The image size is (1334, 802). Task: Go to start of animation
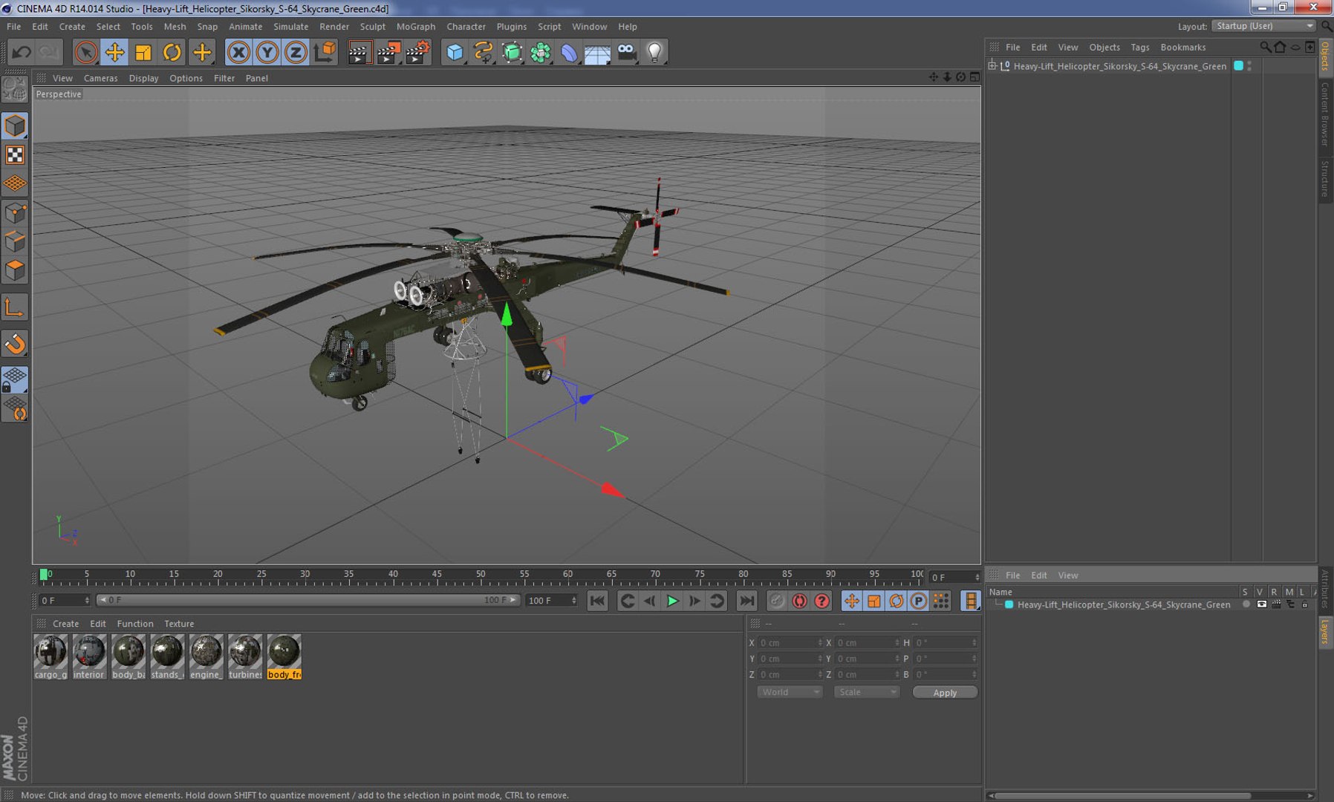[597, 601]
